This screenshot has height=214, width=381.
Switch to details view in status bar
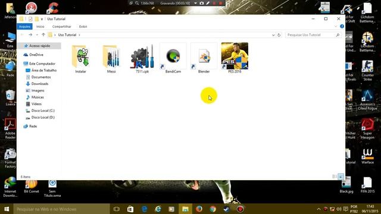[x=335, y=177]
